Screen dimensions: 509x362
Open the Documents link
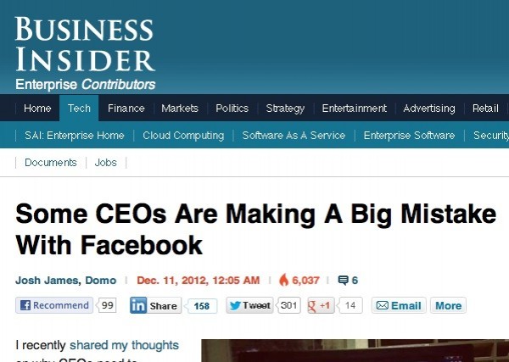pyautogui.click(x=51, y=162)
